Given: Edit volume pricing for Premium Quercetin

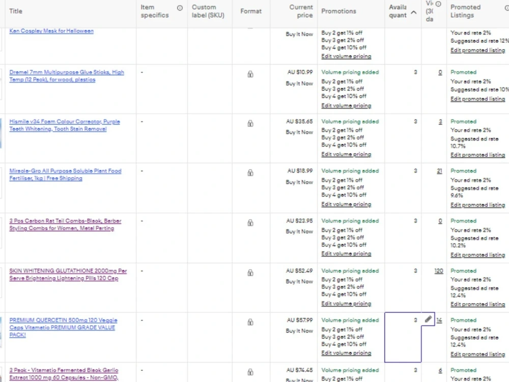Looking at the screenshot, I should (346, 353).
